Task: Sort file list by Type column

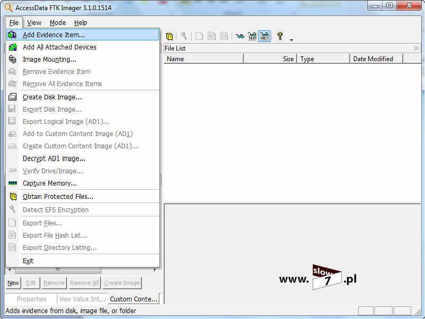Action: coord(324,59)
